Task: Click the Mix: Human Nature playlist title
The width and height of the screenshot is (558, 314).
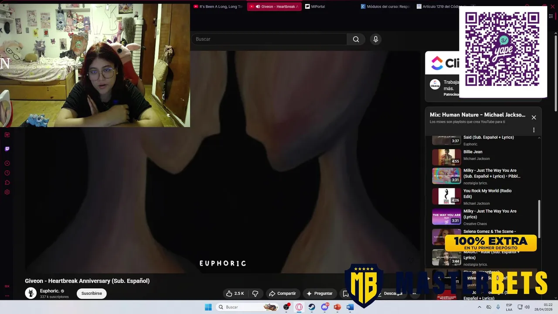Action: point(477,115)
